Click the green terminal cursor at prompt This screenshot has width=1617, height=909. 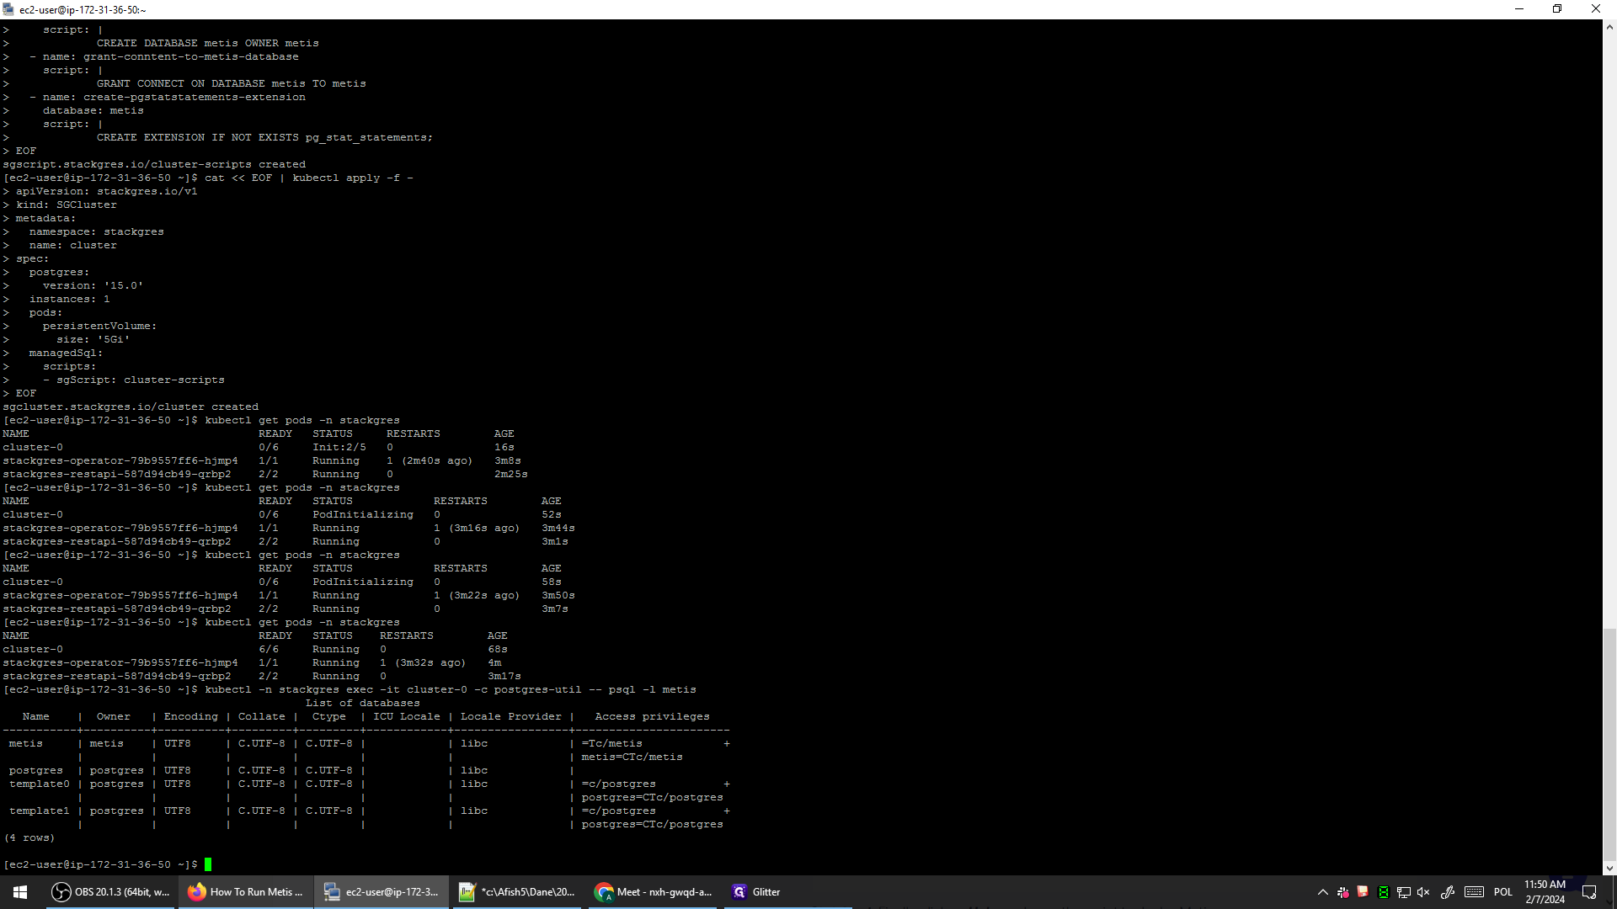[208, 864]
